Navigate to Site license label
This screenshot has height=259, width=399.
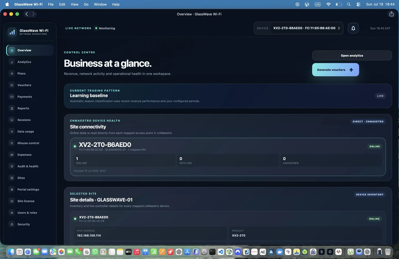26,201
